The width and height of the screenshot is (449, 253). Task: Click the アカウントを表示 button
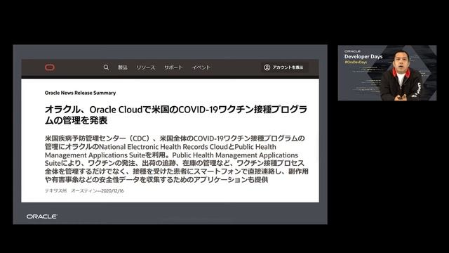click(284, 67)
